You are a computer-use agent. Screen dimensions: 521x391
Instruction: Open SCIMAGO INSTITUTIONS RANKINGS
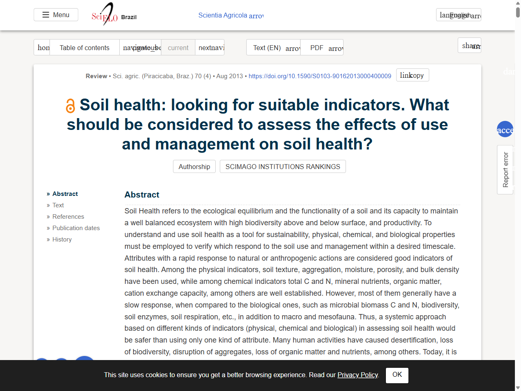(x=283, y=167)
